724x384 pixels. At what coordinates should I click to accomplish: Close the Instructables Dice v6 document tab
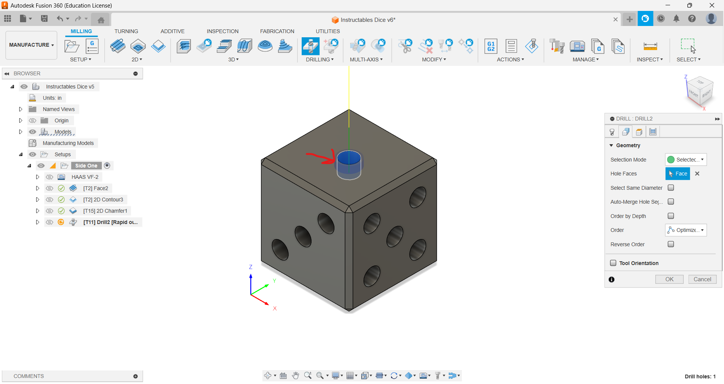pyautogui.click(x=615, y=20)
